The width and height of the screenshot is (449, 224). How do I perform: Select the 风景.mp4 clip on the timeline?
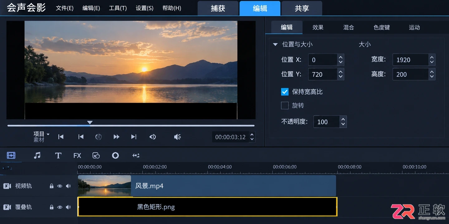click(x=207, y=186)
